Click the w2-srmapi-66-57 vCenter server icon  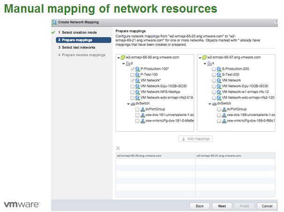[x=203, y=57]
